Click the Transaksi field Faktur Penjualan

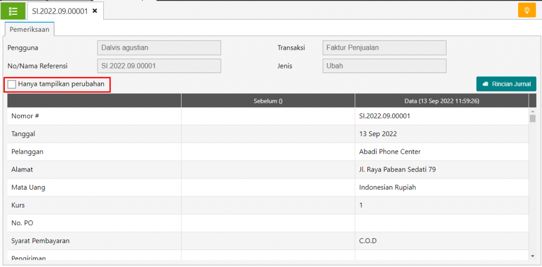click(384, 48)
